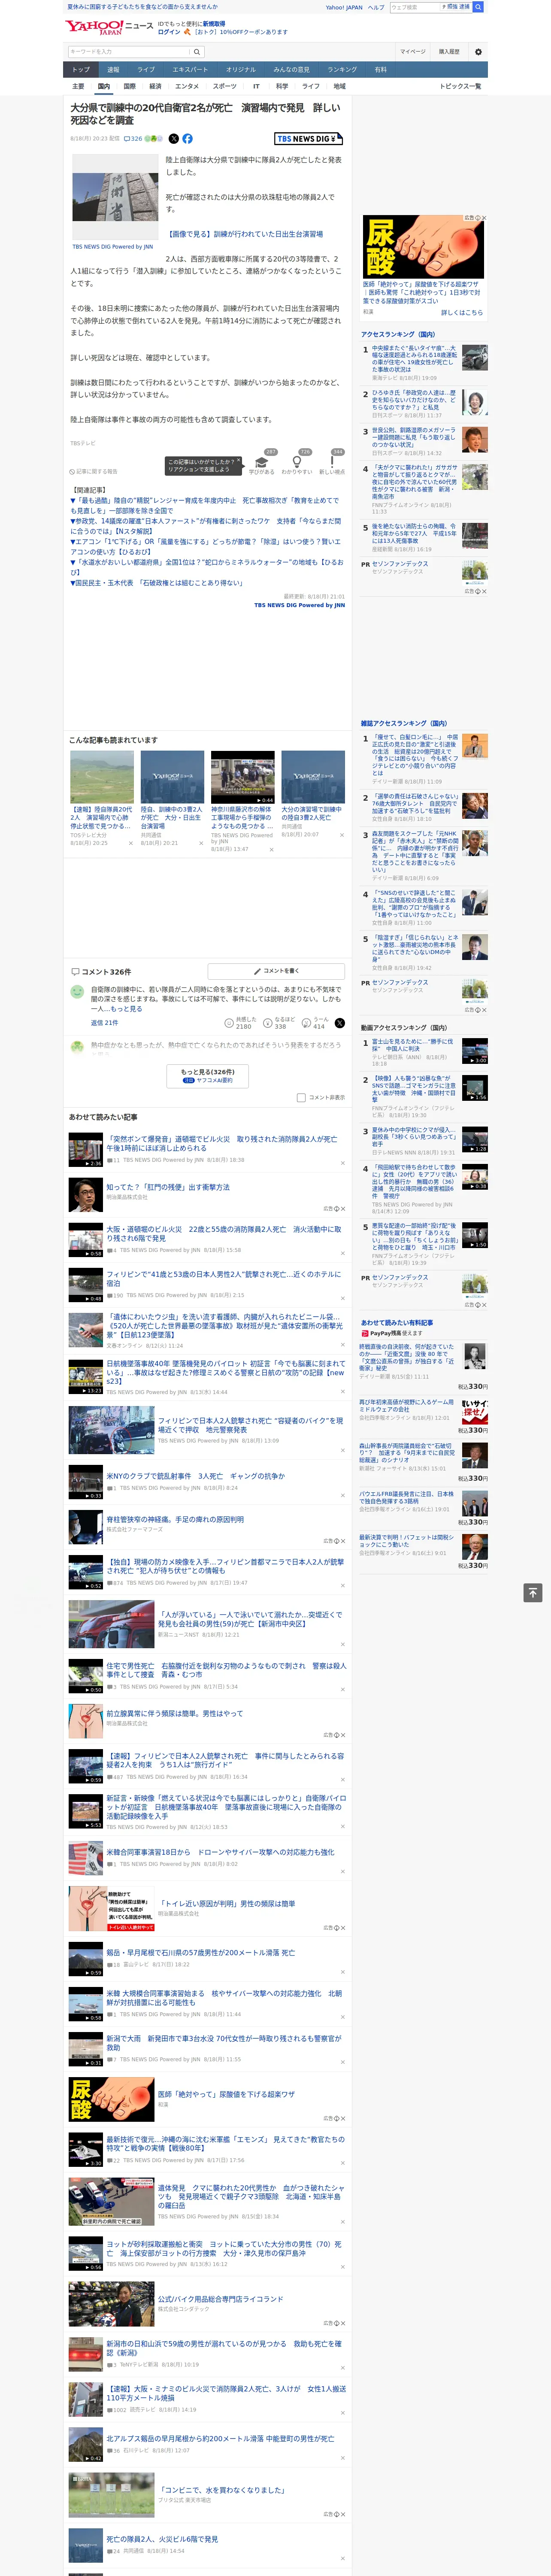Open 米NYのクラブで銃乱射事件 article

click(196, 1476)
